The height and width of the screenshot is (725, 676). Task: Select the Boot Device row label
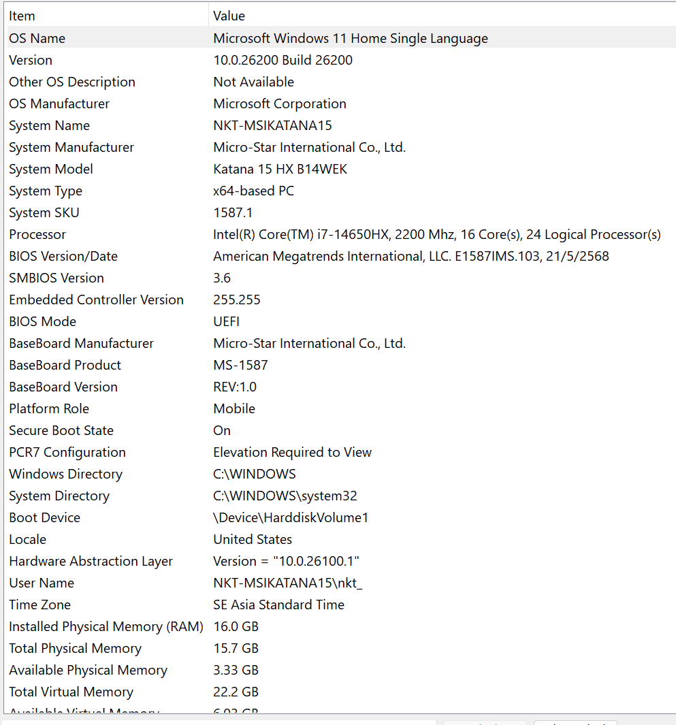pyautogui.click(x=44, y=517)
